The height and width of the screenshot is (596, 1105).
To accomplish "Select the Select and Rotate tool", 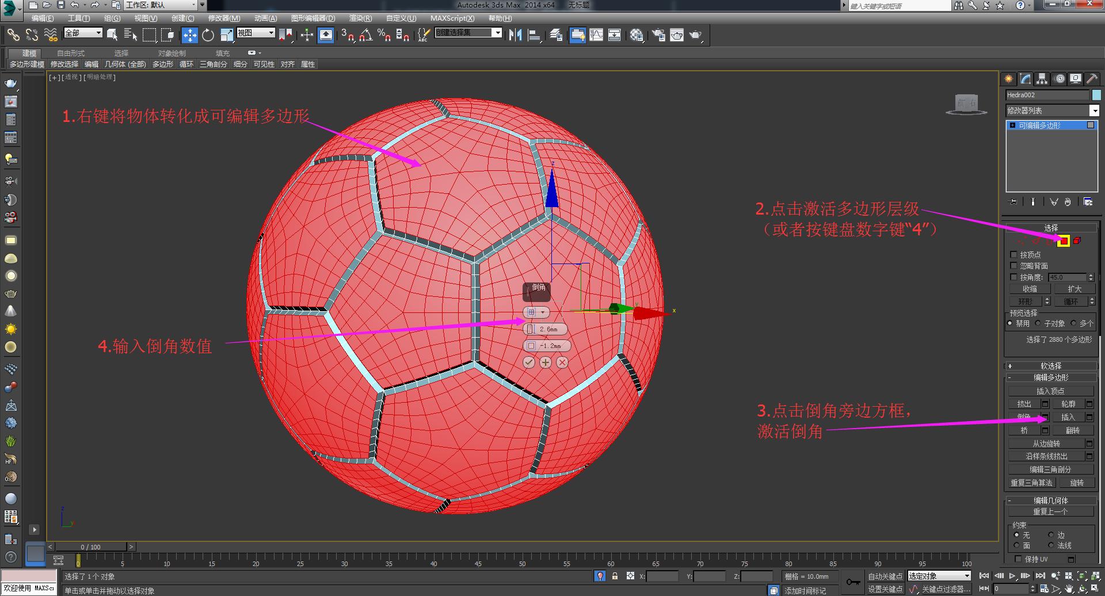I will [208, 35].
